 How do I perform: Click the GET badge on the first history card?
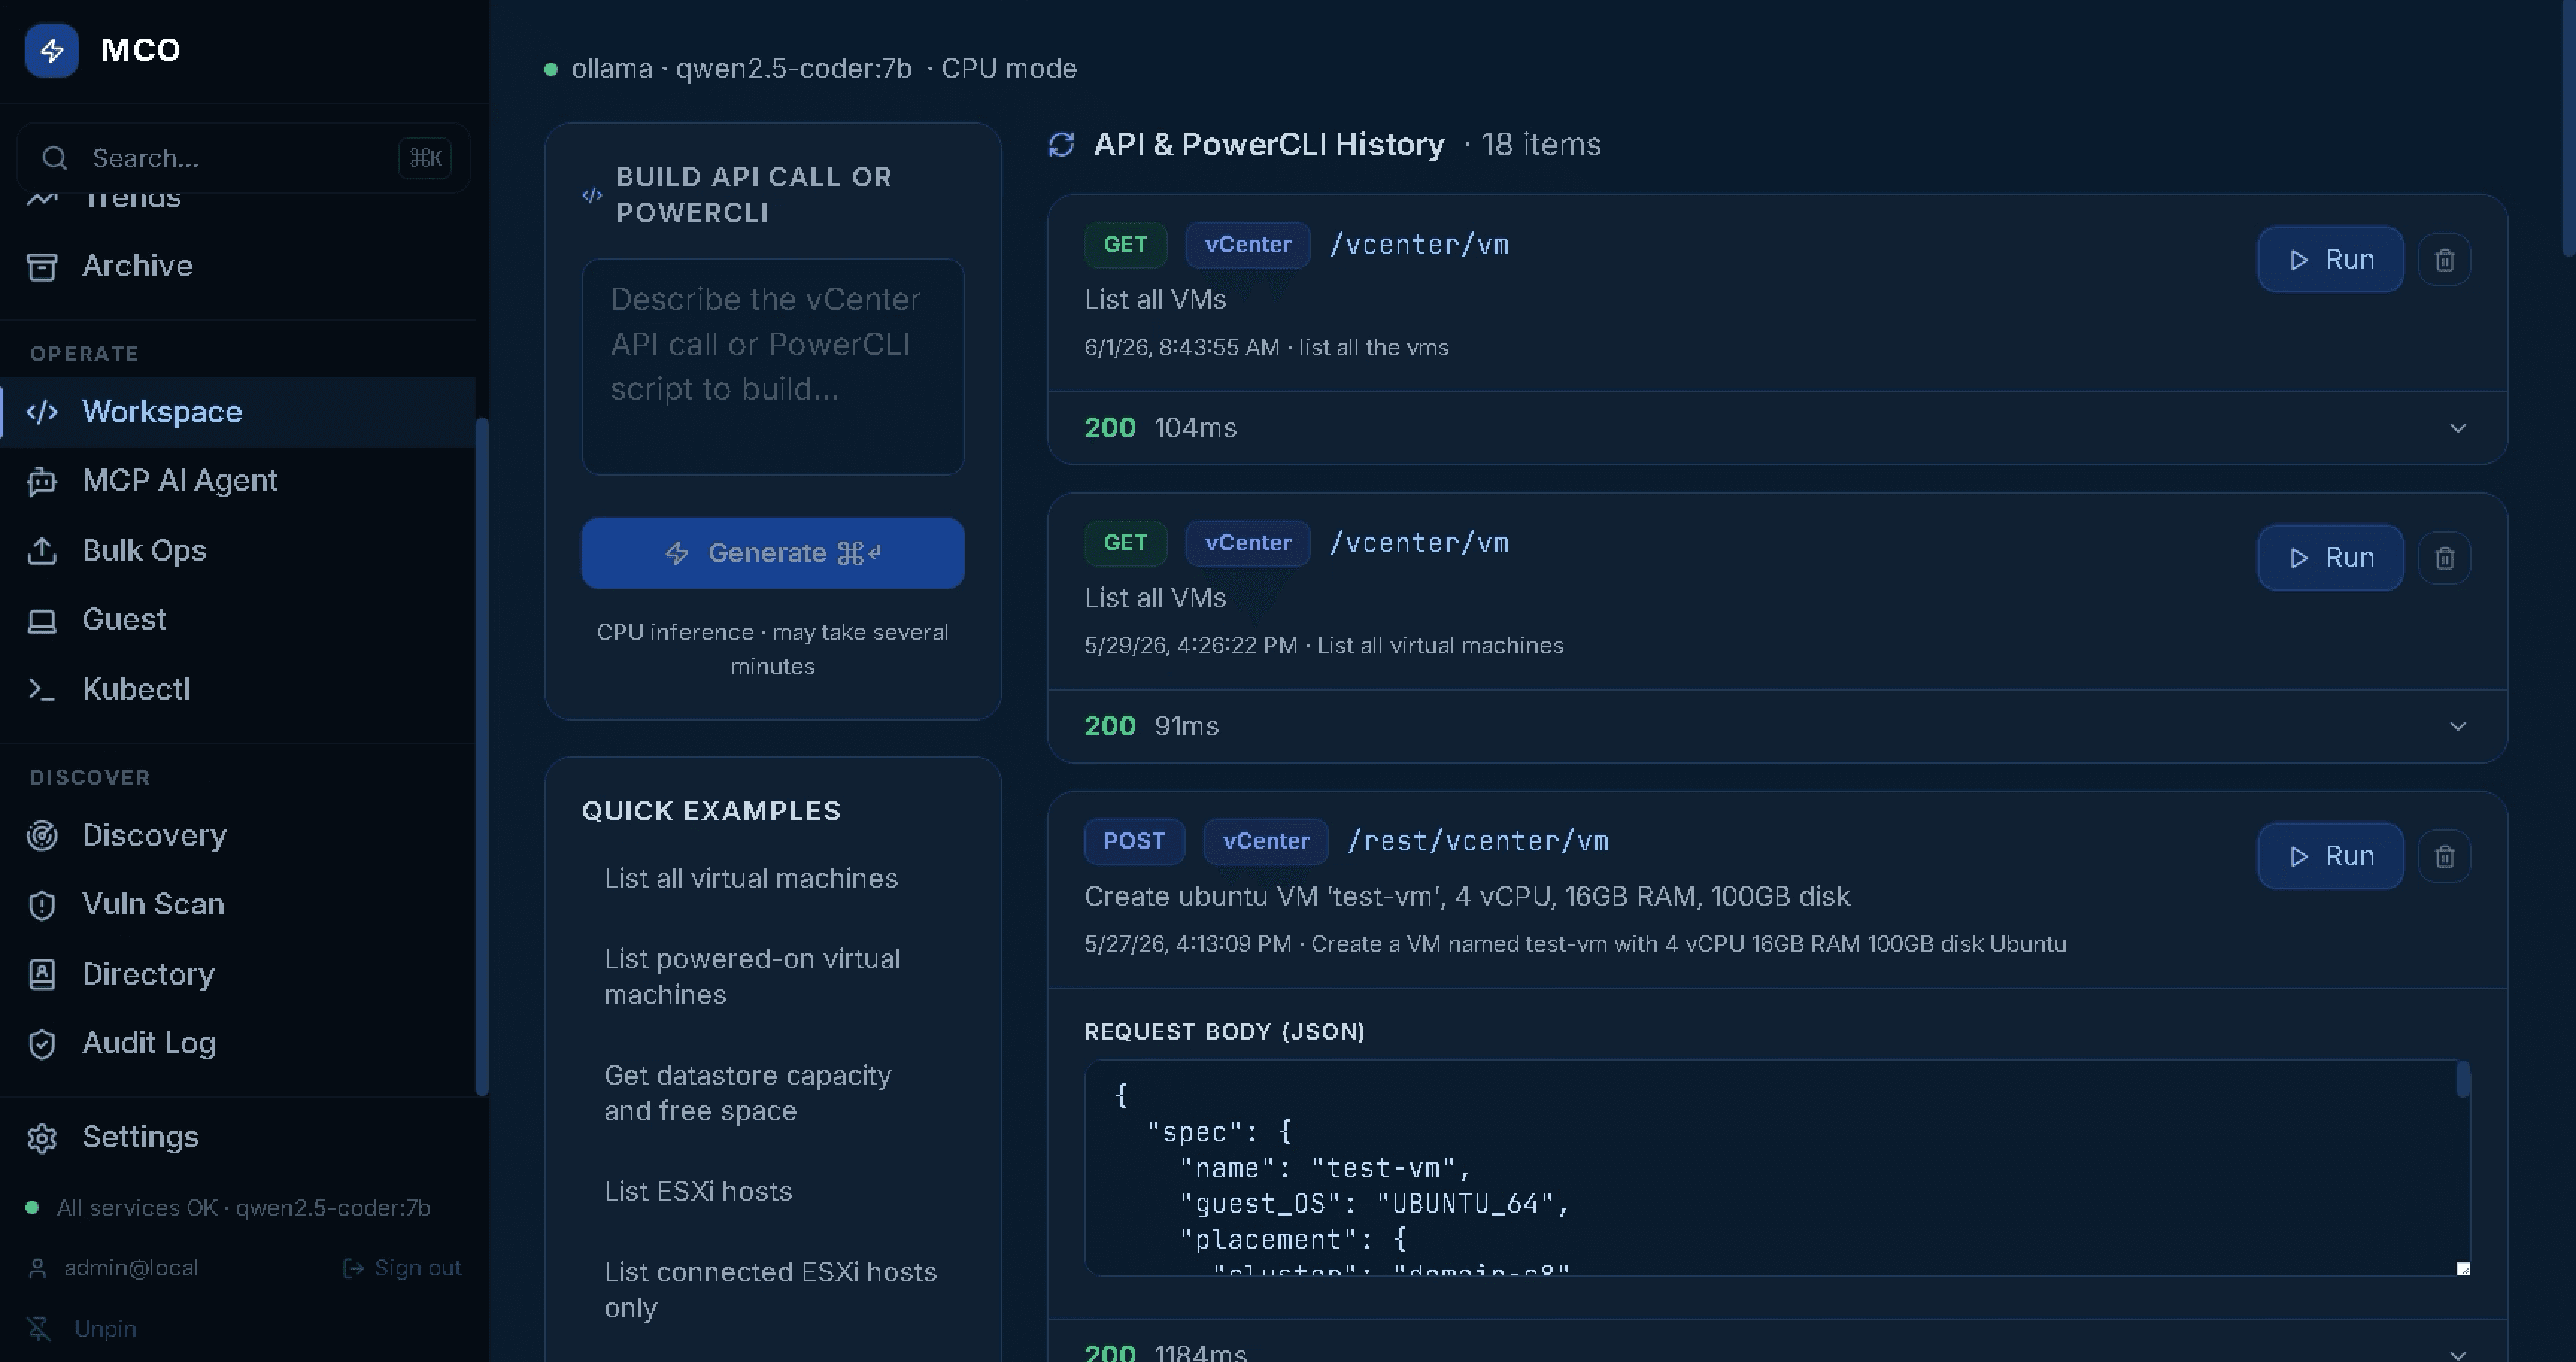point(1125,245)
